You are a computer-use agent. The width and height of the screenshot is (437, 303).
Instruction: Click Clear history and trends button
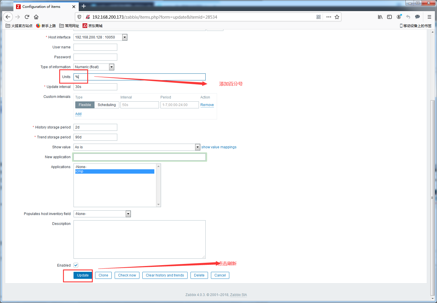tap(165, 275)
